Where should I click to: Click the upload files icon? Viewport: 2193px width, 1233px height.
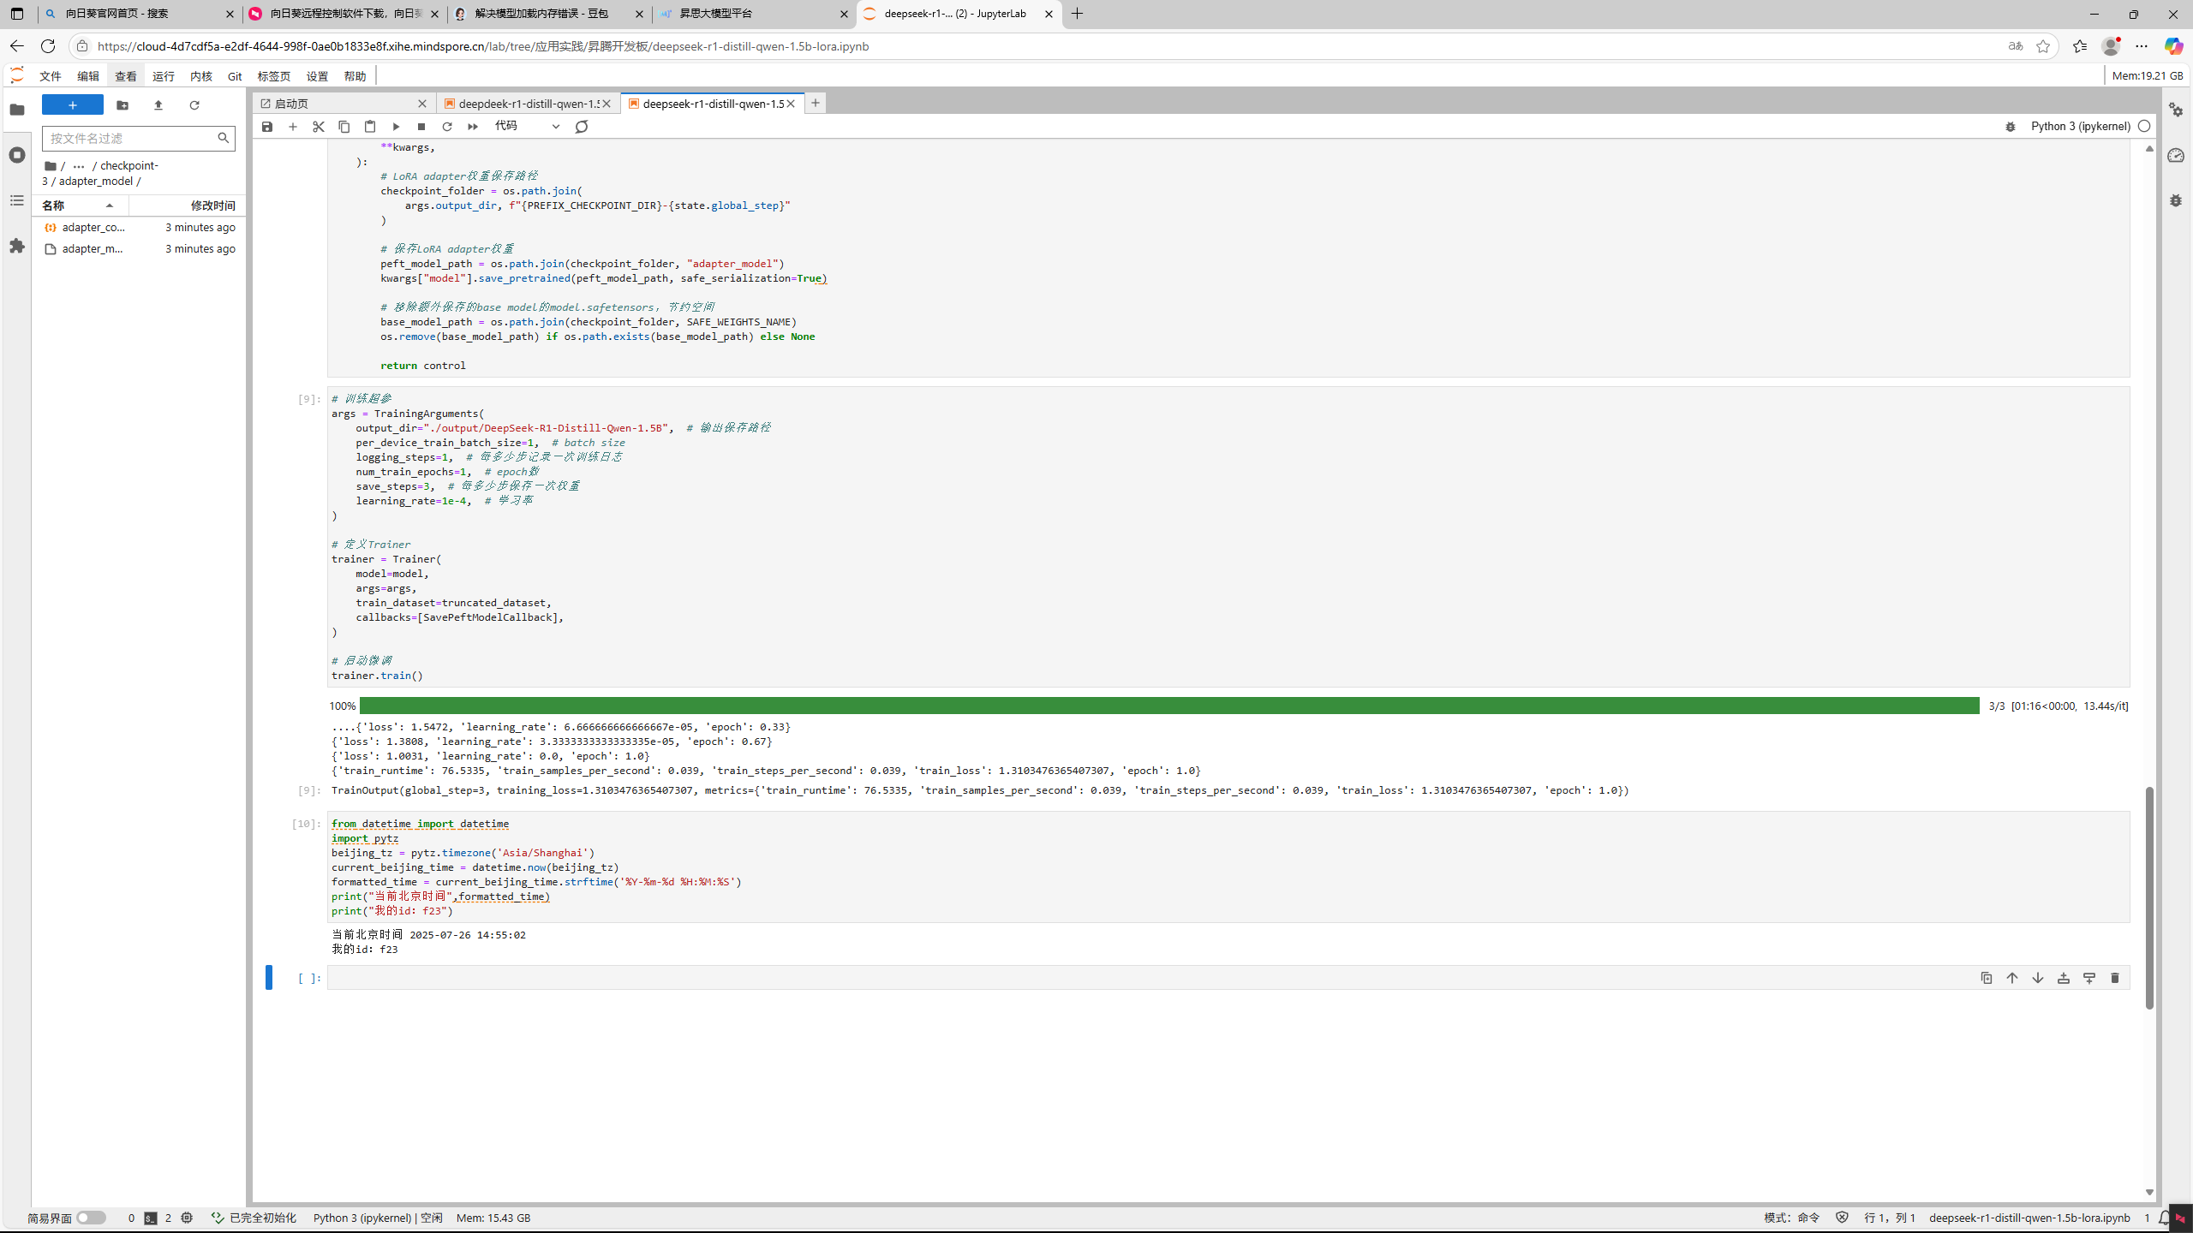(x=158, y=105)
